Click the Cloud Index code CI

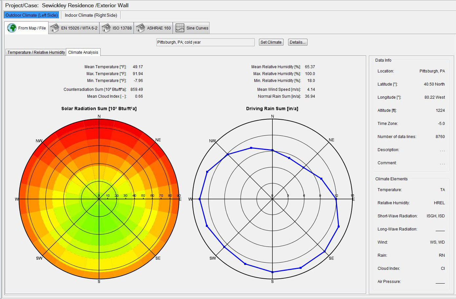click(x=443, y=269)
